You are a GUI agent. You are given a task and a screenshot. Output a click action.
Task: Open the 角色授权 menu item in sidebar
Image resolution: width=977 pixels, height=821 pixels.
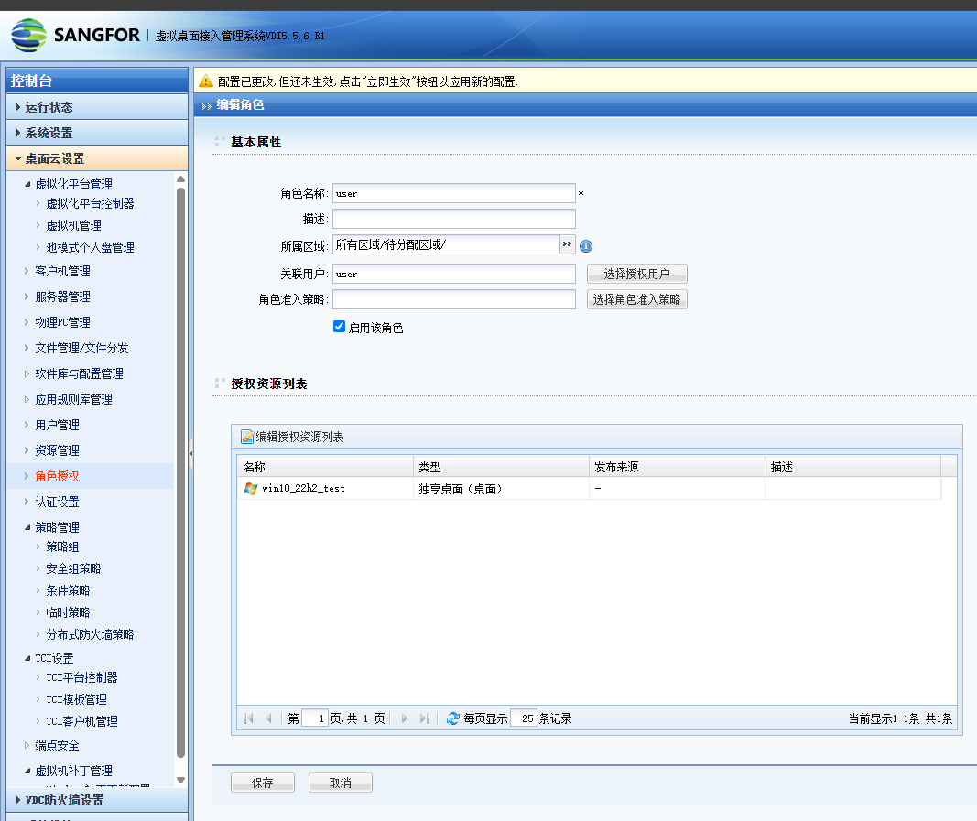click(55, 476)
